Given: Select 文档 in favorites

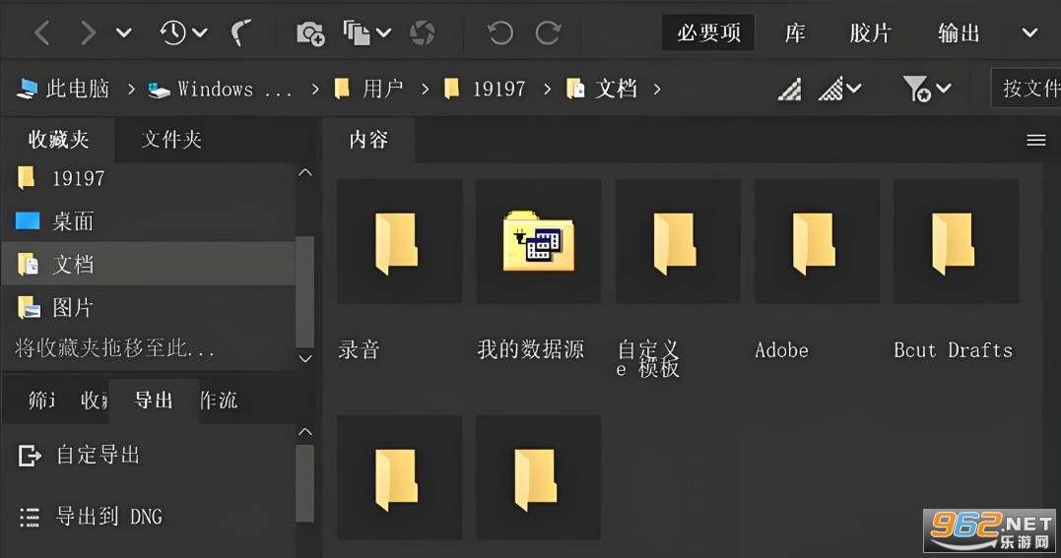Looking at the screenshot, I should pos(148,264).
